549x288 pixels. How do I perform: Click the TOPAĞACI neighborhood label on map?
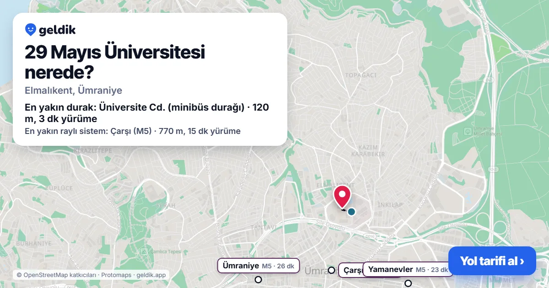tap(361, 75)
